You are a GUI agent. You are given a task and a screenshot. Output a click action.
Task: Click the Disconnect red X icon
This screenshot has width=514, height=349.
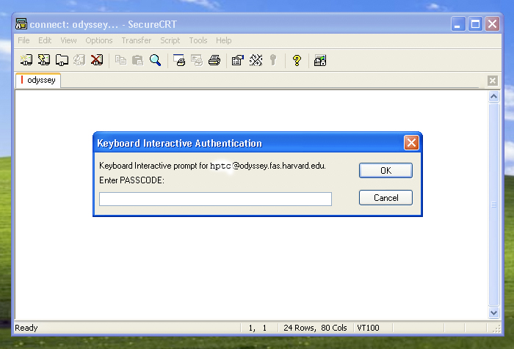(x=97, y=60)
